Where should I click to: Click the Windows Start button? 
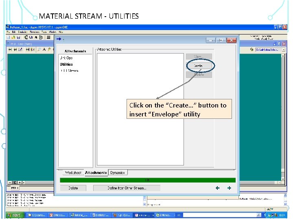[15, 215]
